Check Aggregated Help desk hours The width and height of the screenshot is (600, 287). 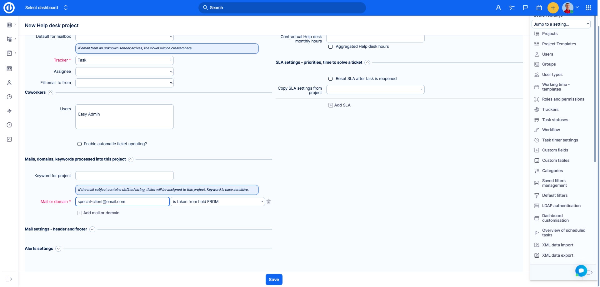[x=330, y=47]
